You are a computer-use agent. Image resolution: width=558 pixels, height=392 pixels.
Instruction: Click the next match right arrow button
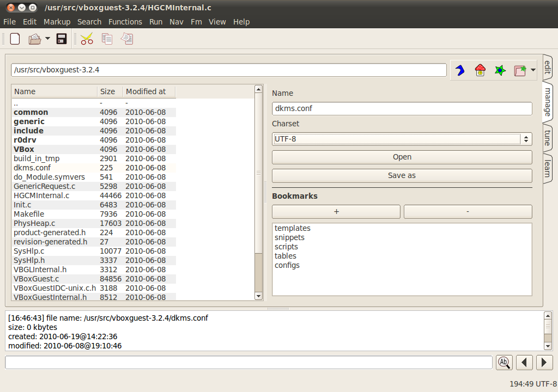click(544, 363)
